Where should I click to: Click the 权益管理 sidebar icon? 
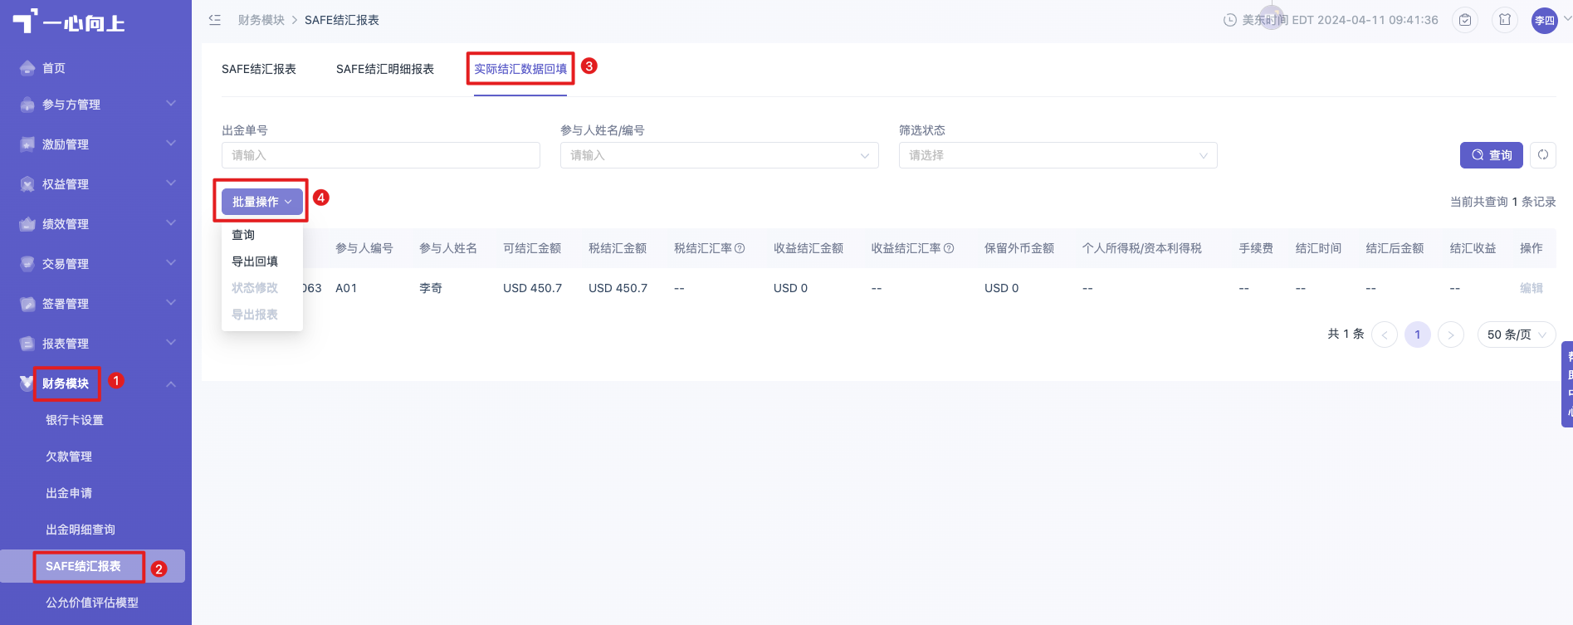coord(27,184)
